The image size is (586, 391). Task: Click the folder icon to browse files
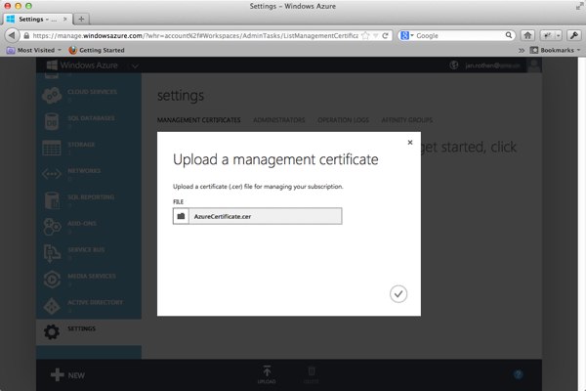coord(181,216)
